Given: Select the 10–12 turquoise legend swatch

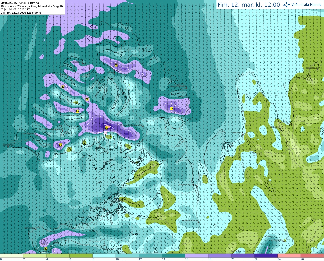Looking at the screenshot, I should pyautogui.click(x=127, y=256).
